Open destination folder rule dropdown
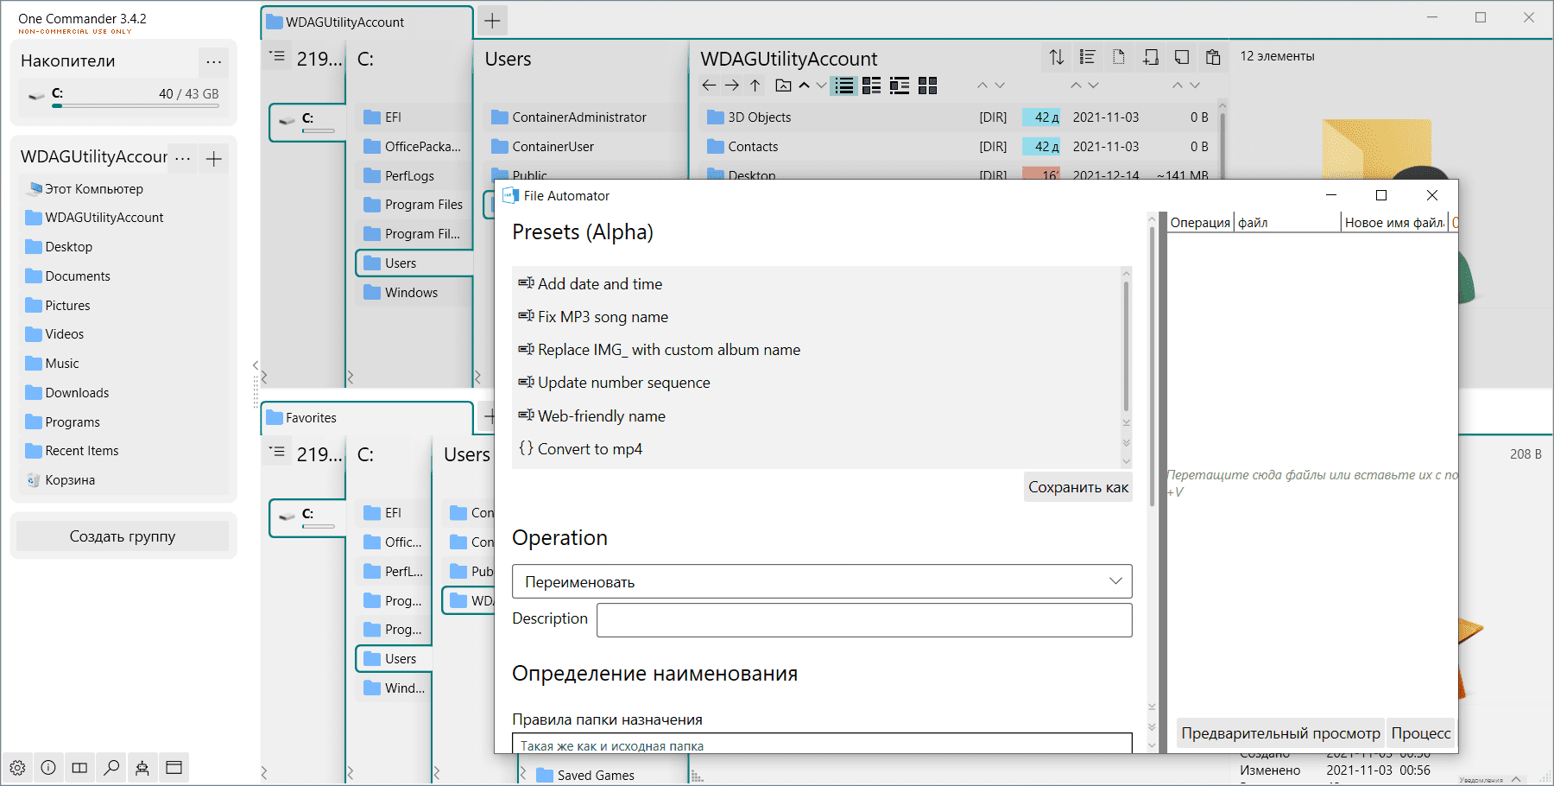Screen dimensions: 1554x786 822,744
